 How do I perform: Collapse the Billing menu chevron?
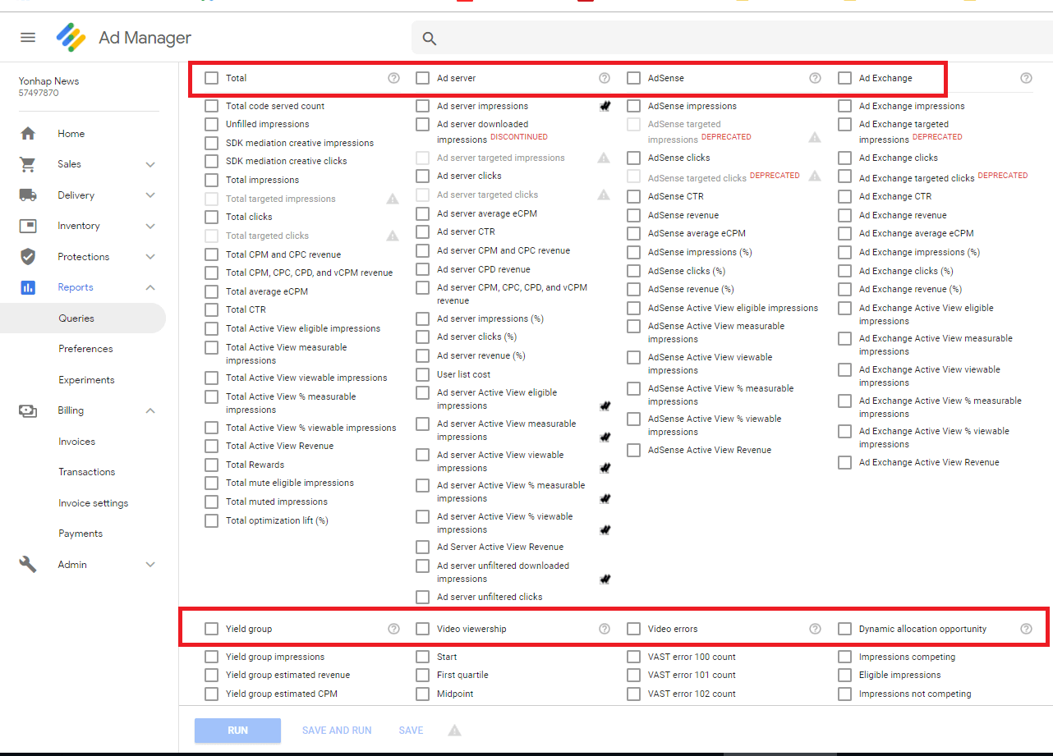point(150,410)
